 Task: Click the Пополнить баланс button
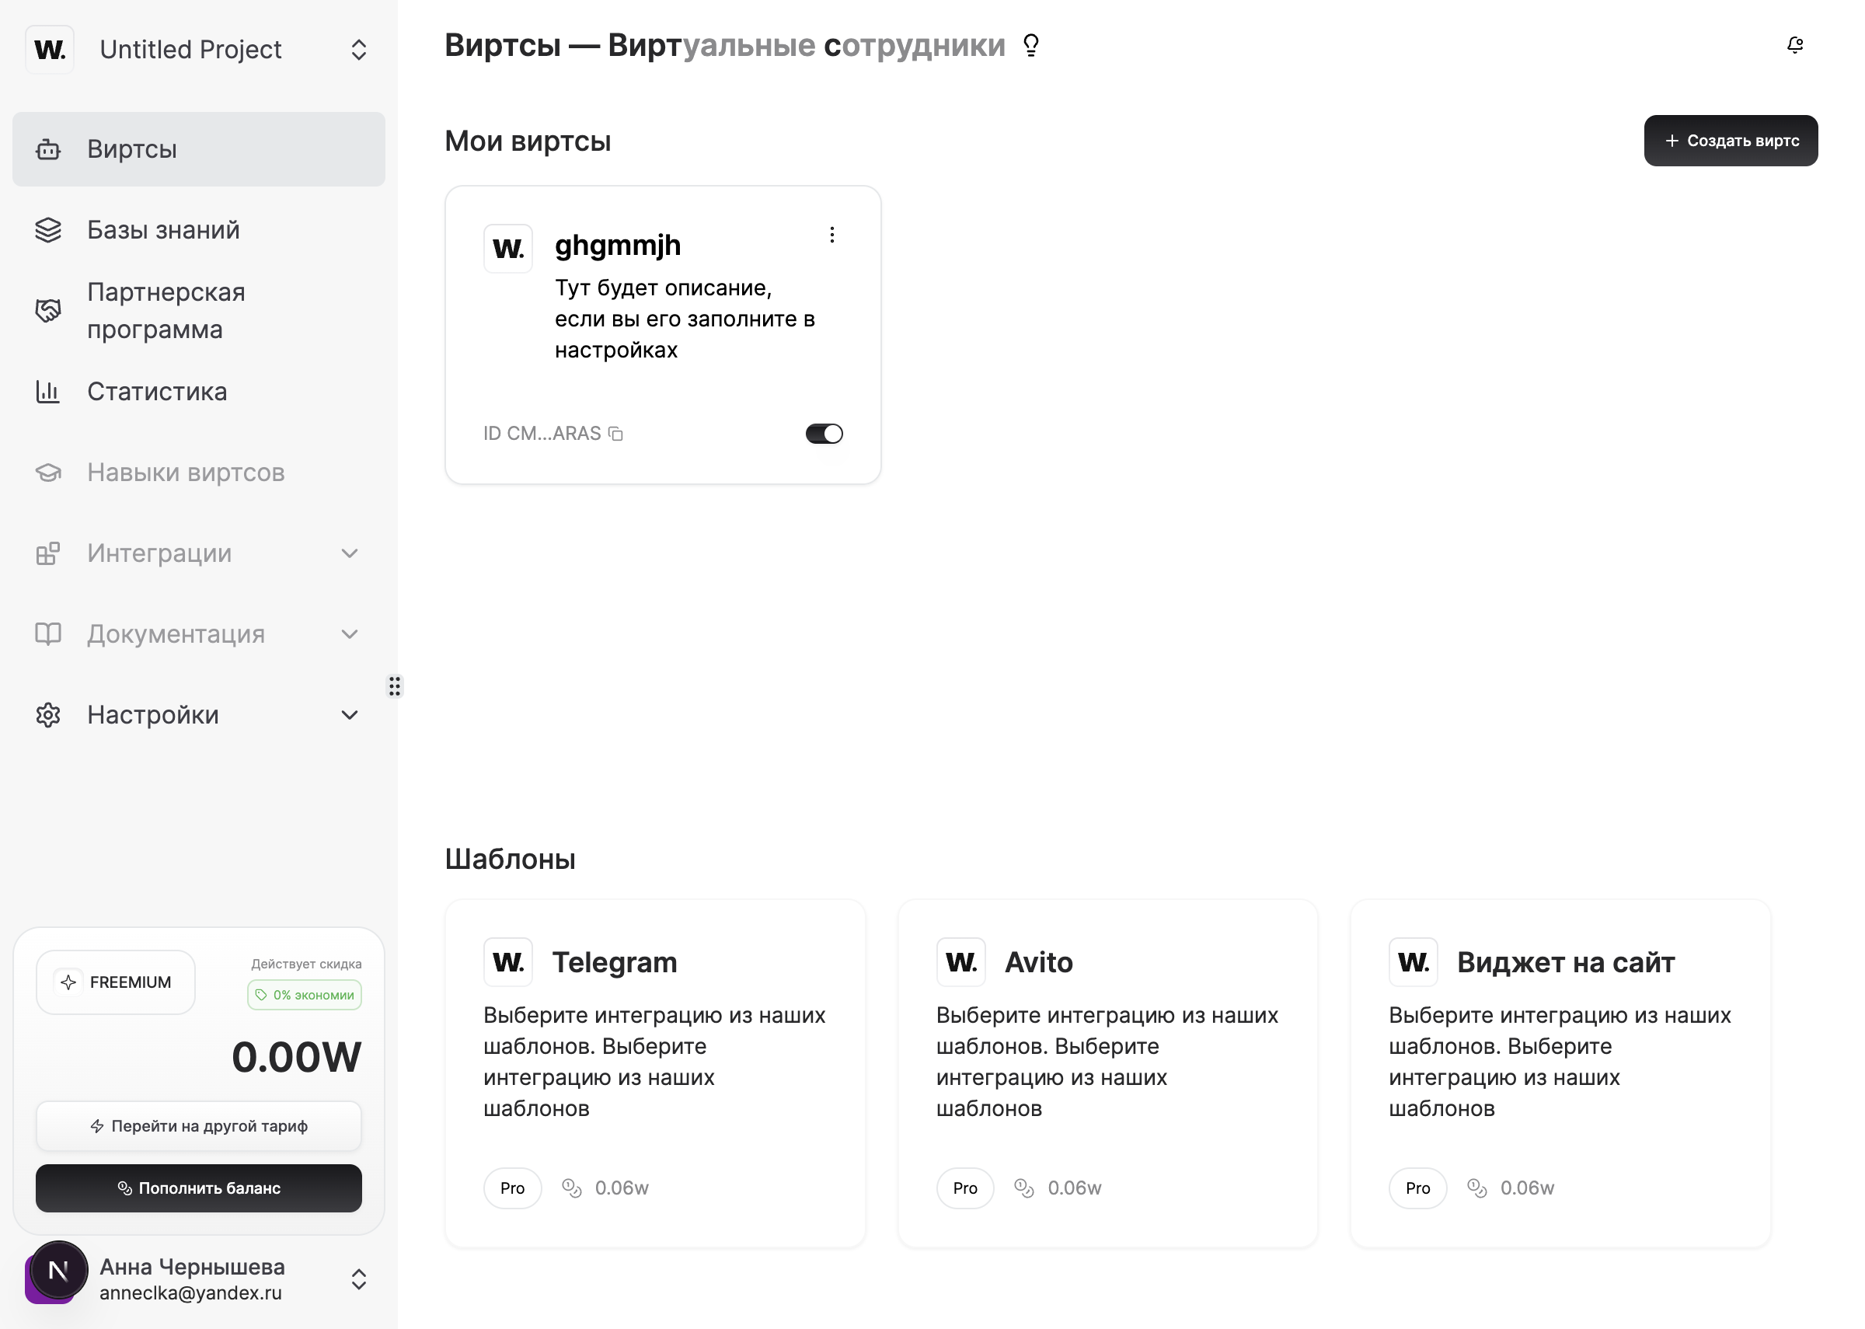pyautogui.click(x=199, y=1188)
